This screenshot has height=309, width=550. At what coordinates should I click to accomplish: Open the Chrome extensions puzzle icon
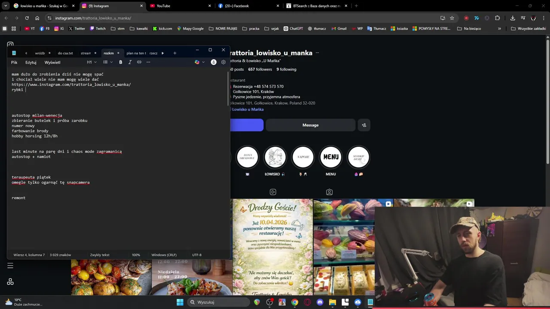[497, 18]
